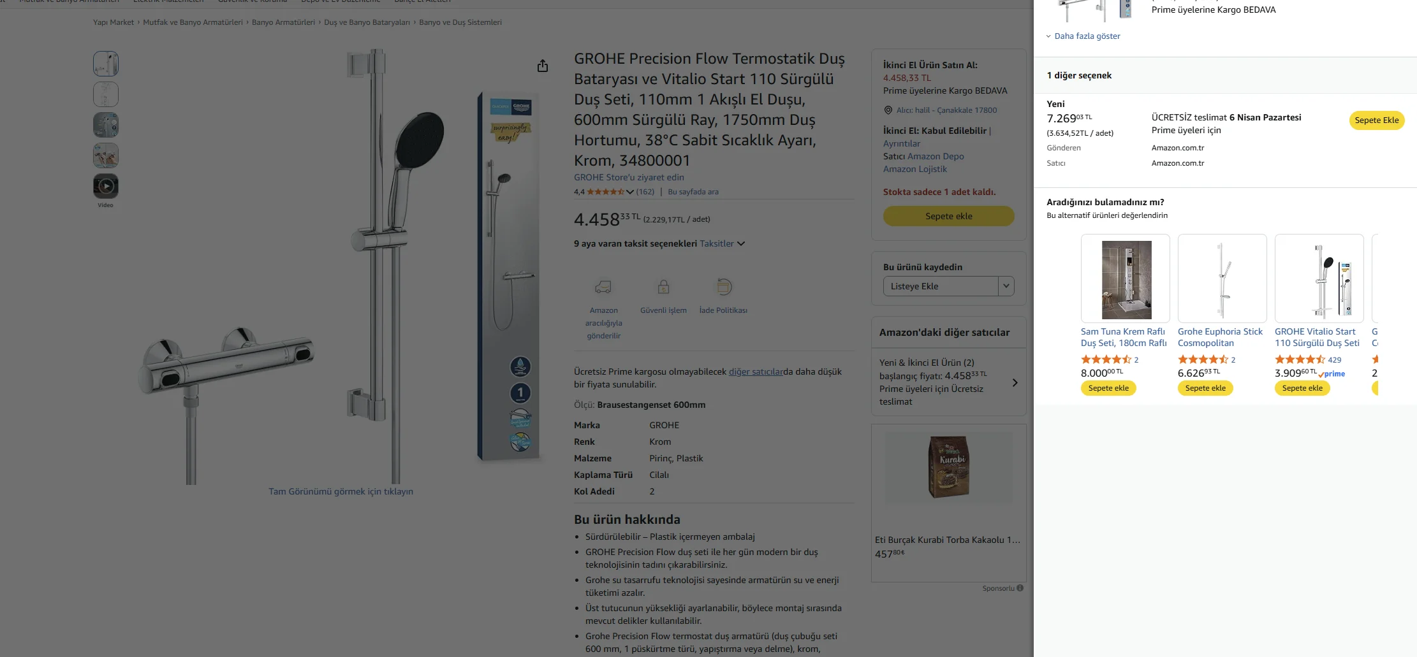Viewport: 1417px width, 657px height.
Task: Go to Yapı Market breadcrumb
Action: [114, 22]
